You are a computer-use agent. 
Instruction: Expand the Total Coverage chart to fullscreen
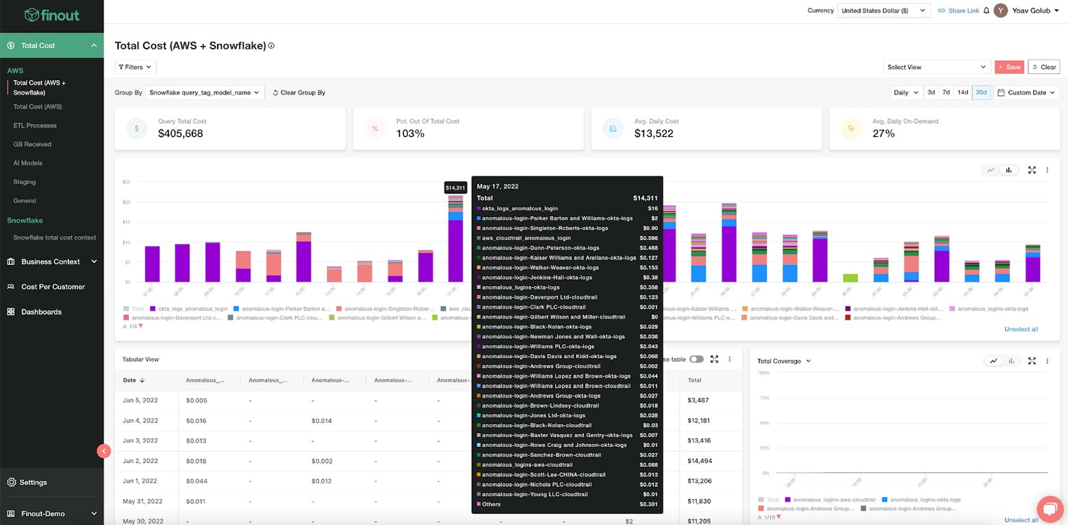[x=1032, y=361]
